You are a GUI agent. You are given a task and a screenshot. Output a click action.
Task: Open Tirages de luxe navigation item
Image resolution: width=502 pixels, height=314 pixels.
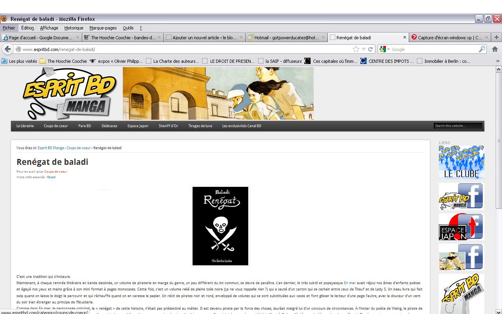[200, 126]
